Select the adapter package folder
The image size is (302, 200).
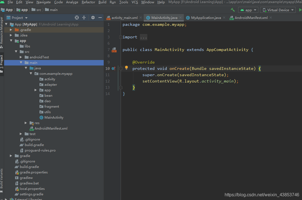[x=48, y=85]
